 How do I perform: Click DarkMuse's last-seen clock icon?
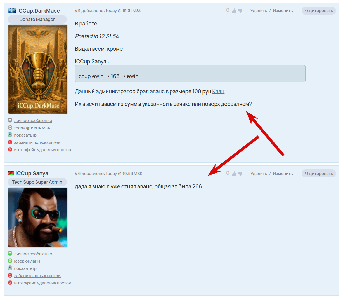(x=10, y=128)
